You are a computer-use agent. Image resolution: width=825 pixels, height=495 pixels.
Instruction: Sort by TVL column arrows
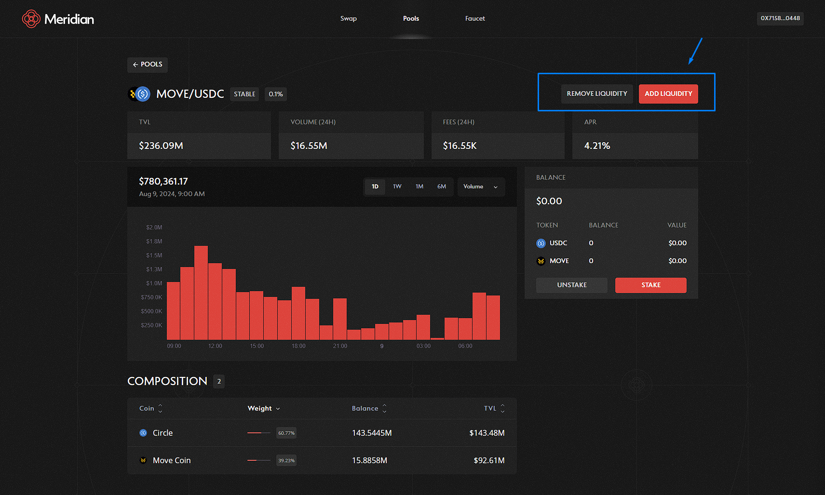pos(502,408)
